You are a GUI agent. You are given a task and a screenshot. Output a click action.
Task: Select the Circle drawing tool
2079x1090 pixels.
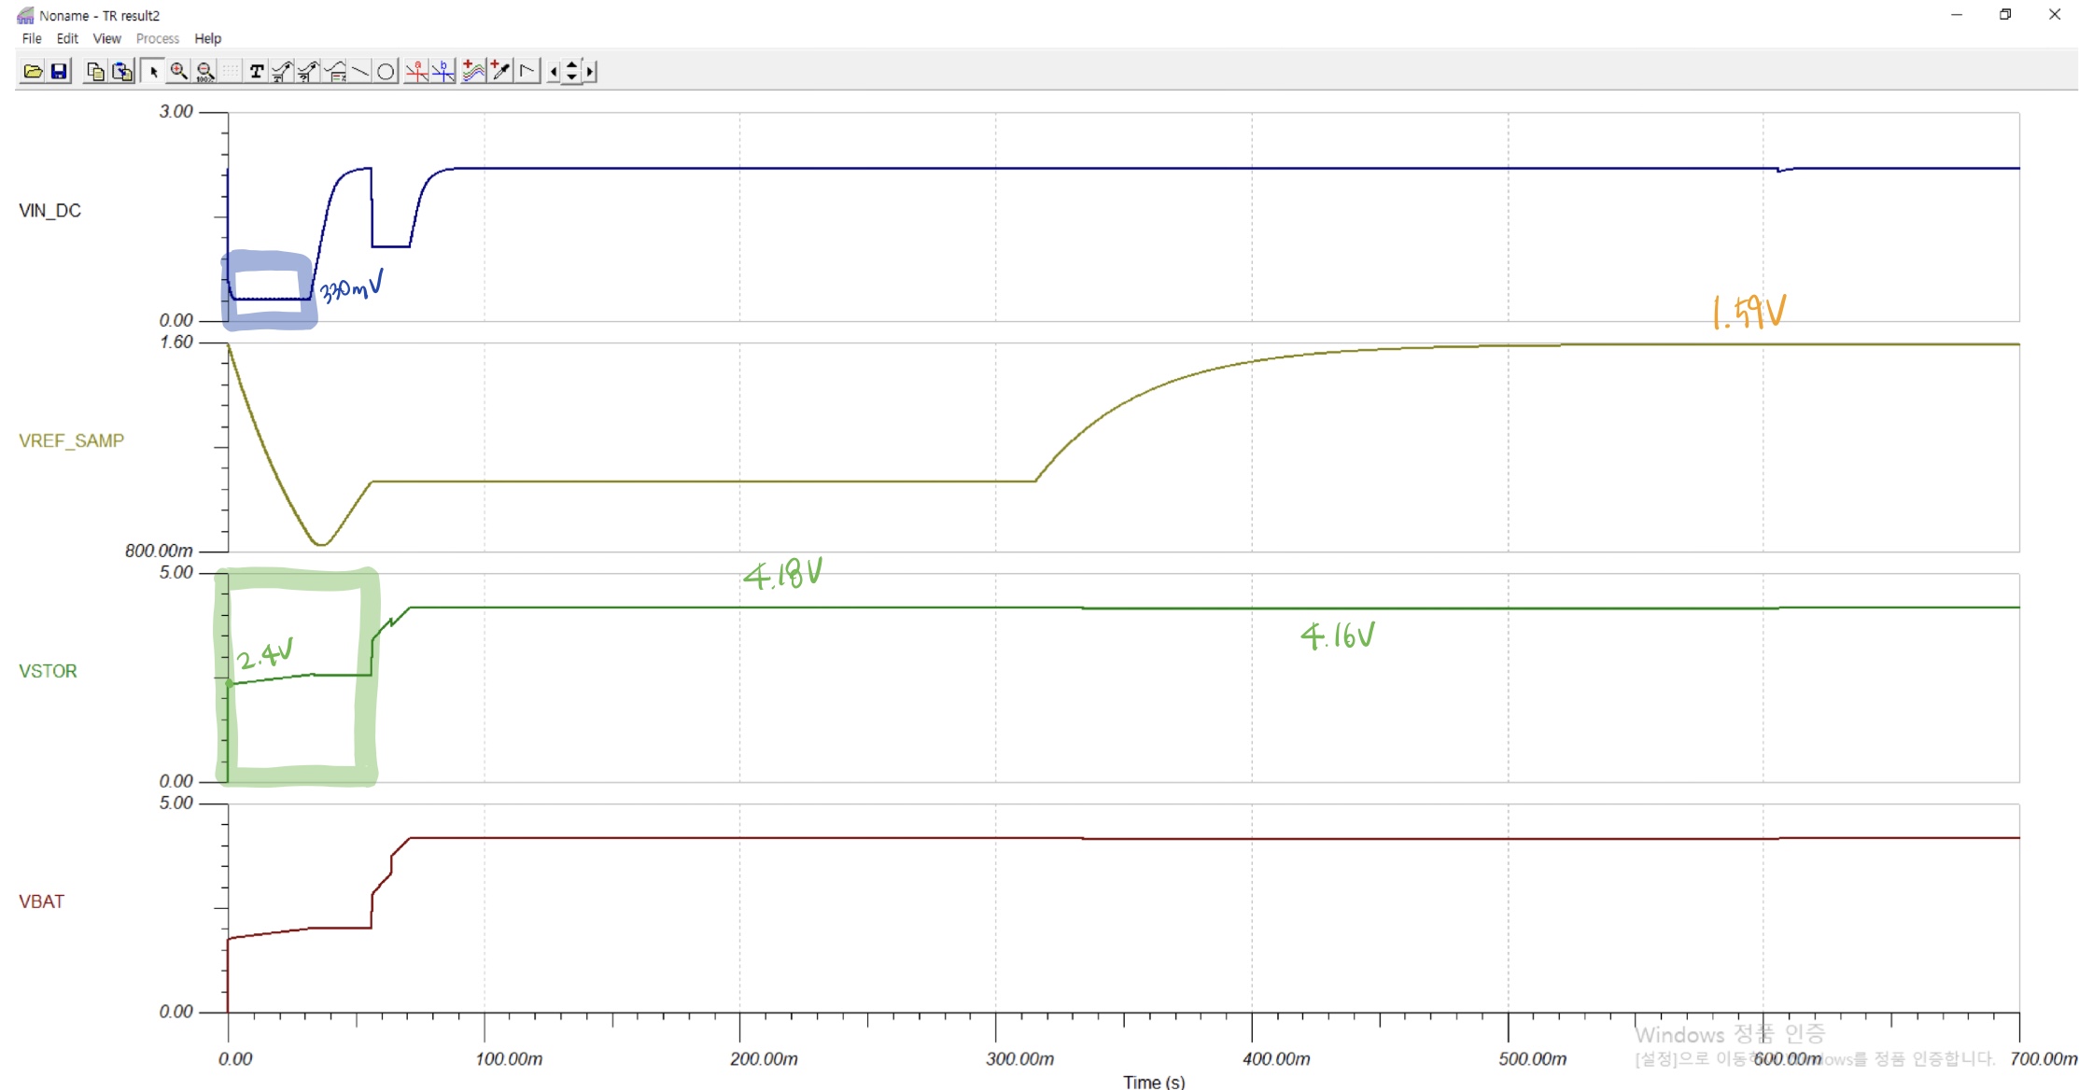(x=386, y=71)
